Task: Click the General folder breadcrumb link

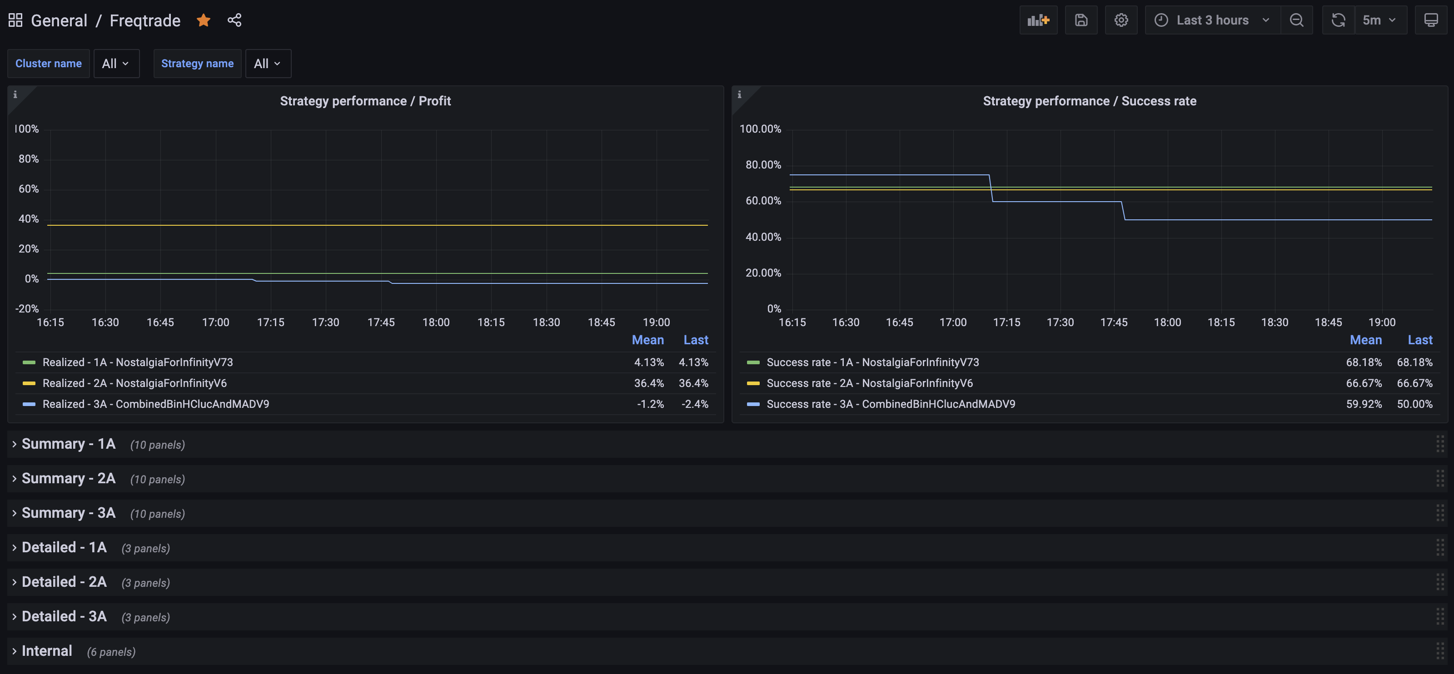Action: (59, 20)
